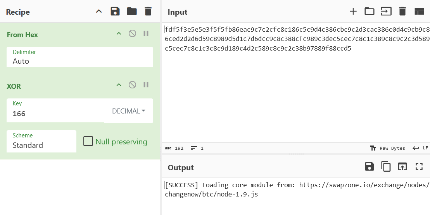Enable Null preserving checkbox
The width and height of the screenshot is (430, 215).
(x=88, y=141)
